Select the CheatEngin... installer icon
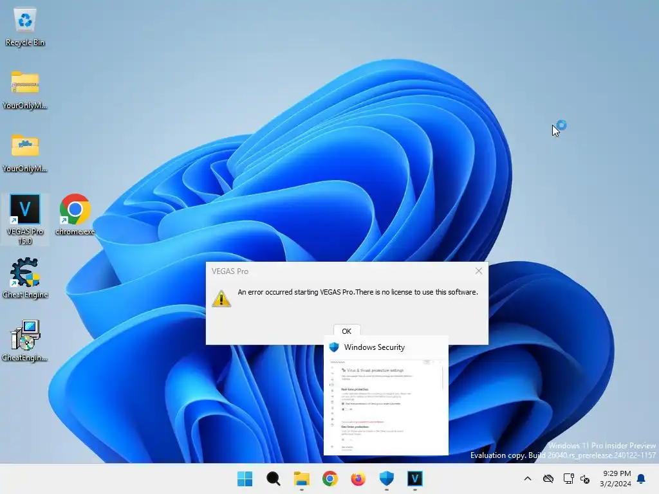 click(25, 341)
